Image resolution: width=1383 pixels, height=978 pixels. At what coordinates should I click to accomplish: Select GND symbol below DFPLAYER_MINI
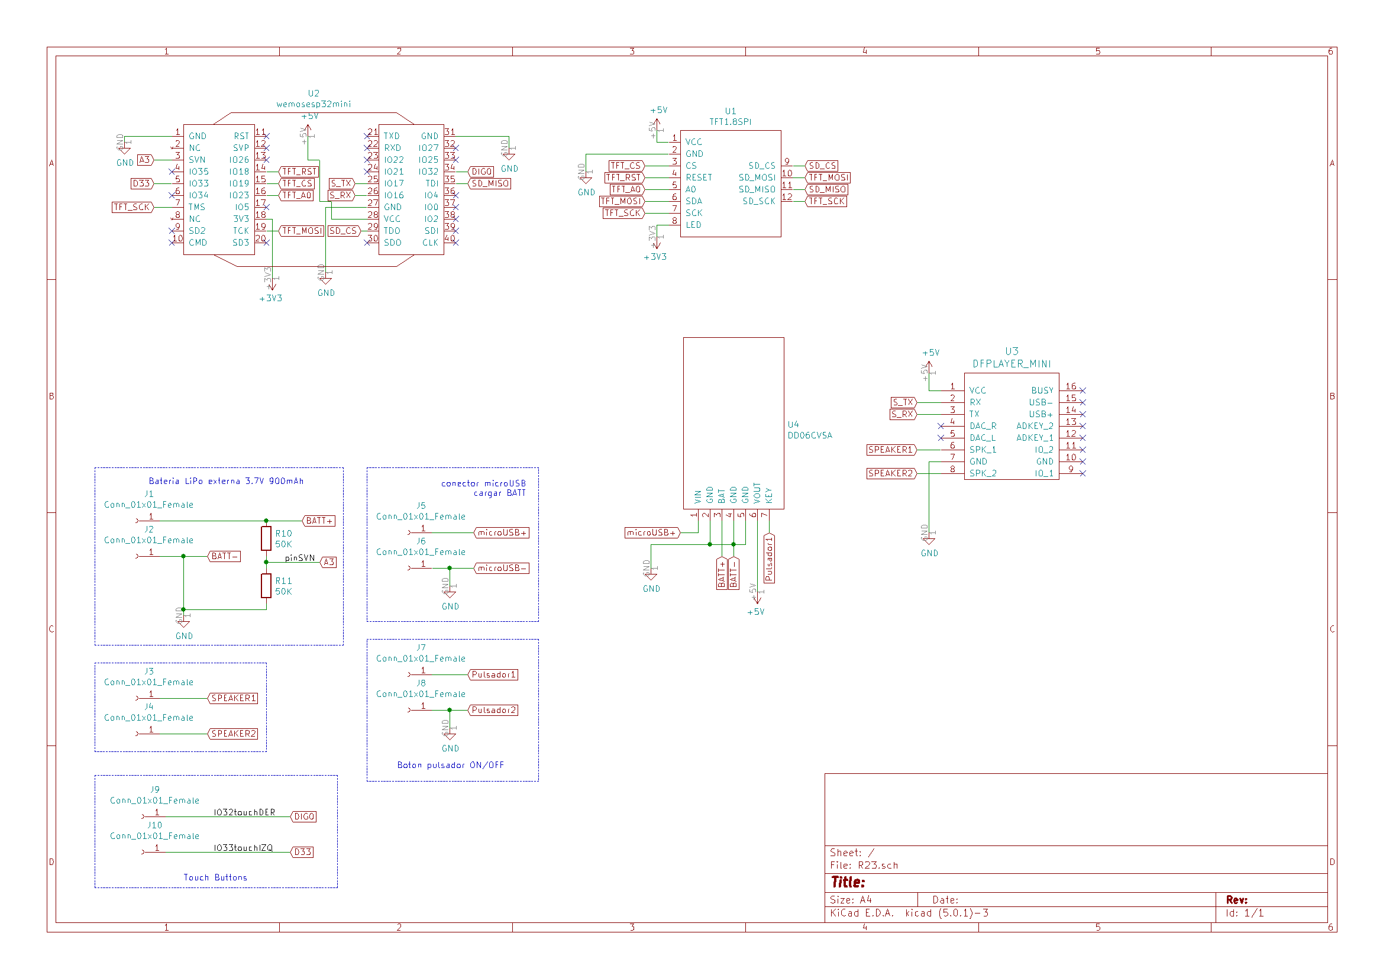tap(929, 541)
